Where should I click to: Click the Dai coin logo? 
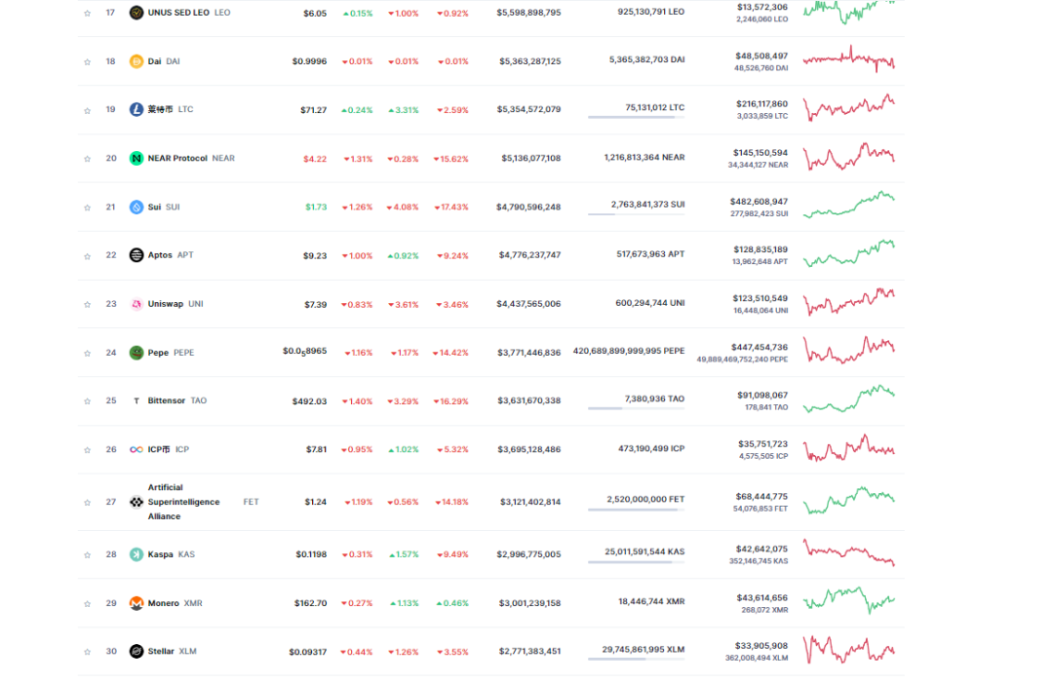pyautogui.click(x=136, y=61)
